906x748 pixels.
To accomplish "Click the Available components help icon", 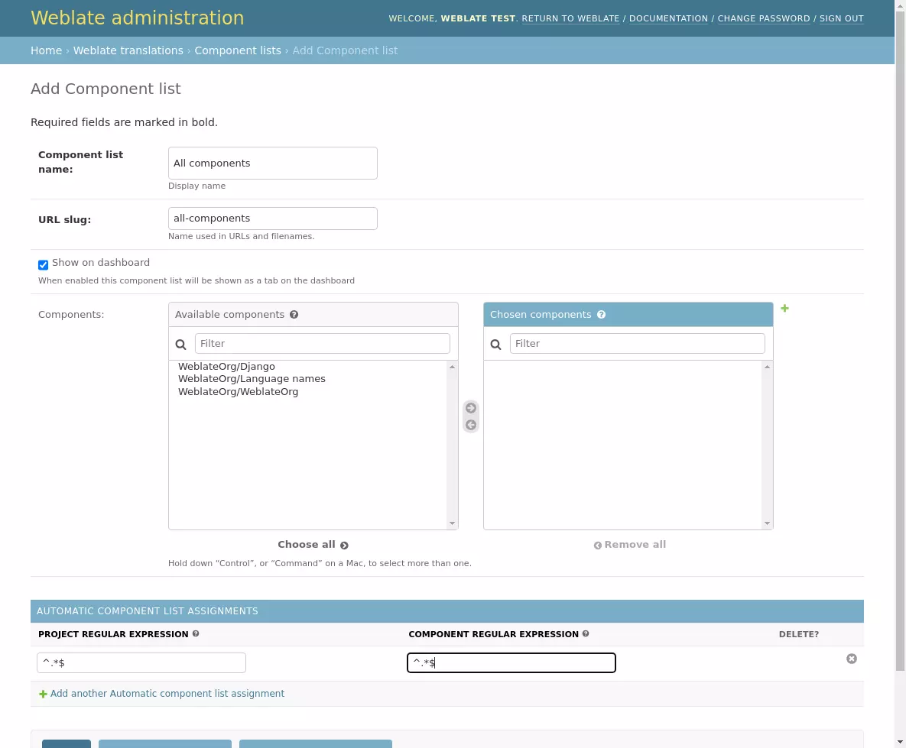I will point(294,315).
